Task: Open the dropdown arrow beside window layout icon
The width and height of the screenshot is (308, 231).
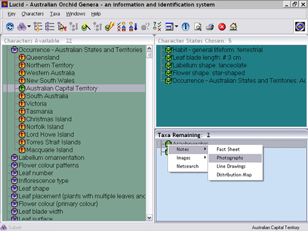Action: coord(176,26)
